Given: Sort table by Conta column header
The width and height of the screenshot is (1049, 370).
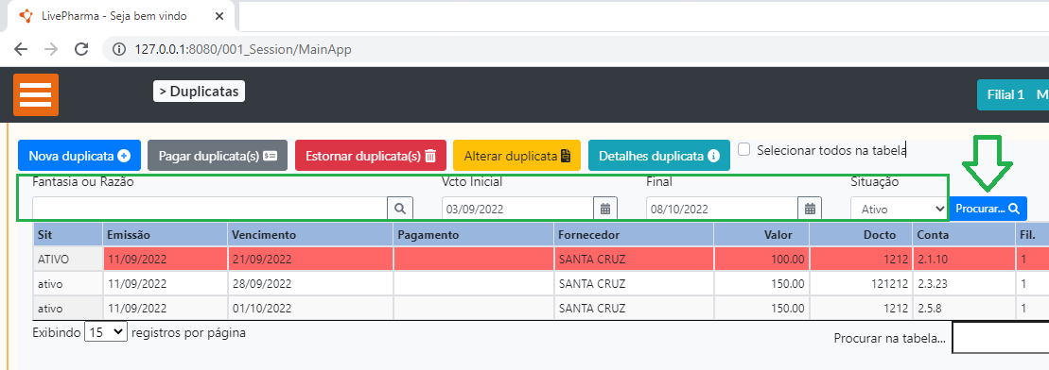Looking at the screenshot, I should point(964,234).
